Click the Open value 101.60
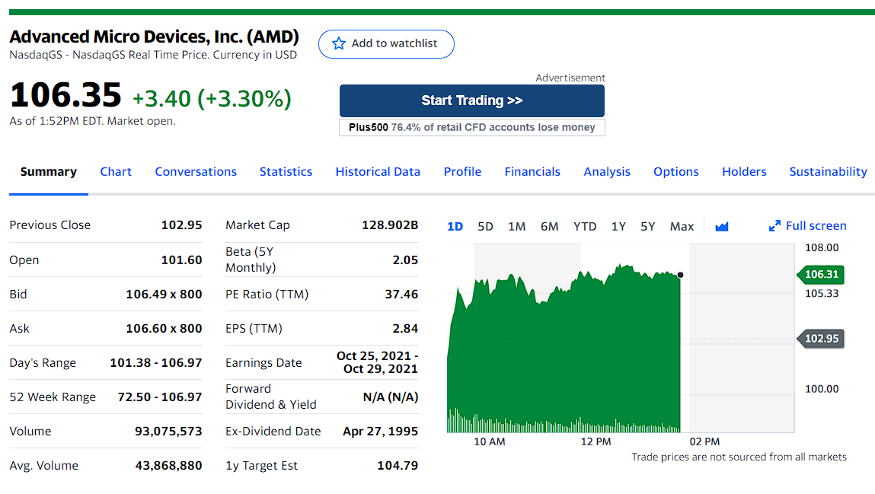Viewport: 875px width, 494px height. tap(181, 260)
